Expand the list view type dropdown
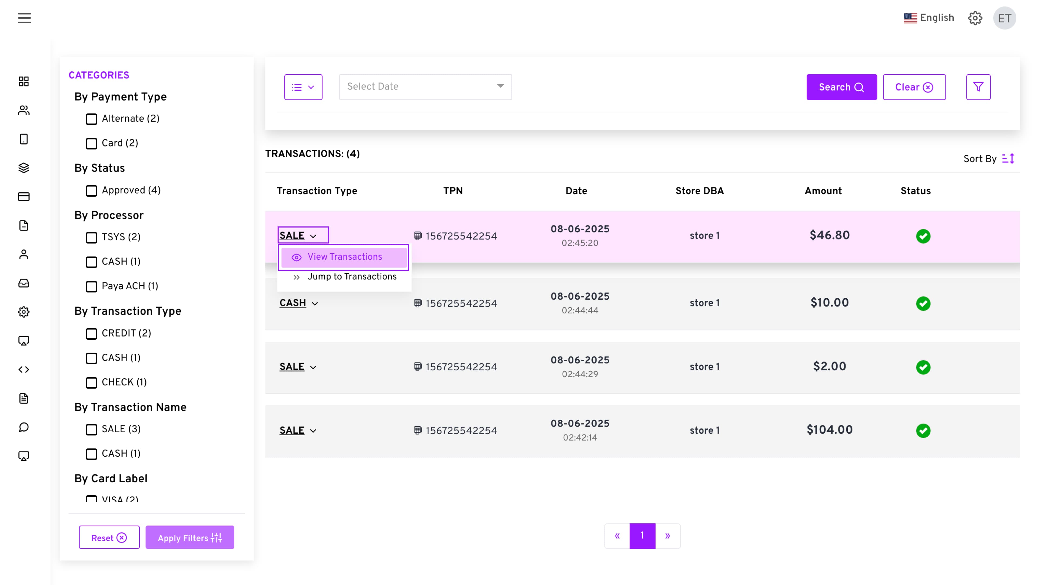Screen dimensions: 1038x585 pos(303,87)
